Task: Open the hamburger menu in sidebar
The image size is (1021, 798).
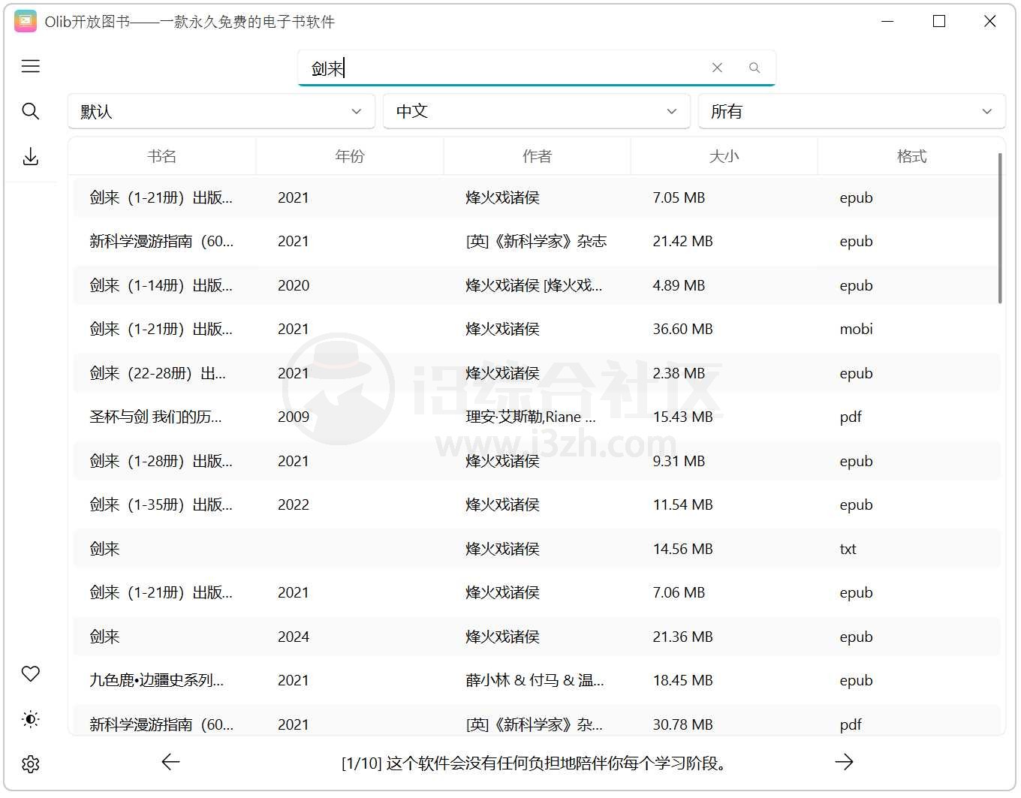Action: click(31, 67)
